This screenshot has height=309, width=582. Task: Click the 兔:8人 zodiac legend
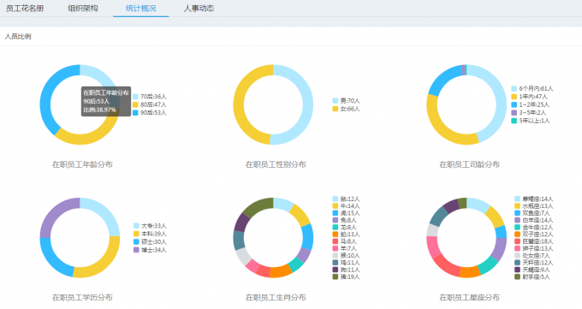coord(344,220)
